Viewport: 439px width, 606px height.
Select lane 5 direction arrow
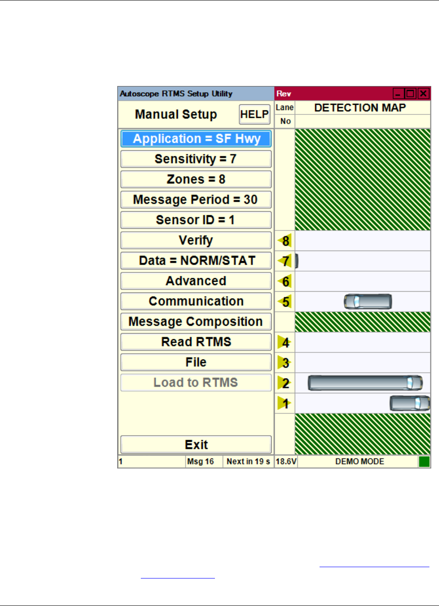pyautogui.click(x=284, y=302)
